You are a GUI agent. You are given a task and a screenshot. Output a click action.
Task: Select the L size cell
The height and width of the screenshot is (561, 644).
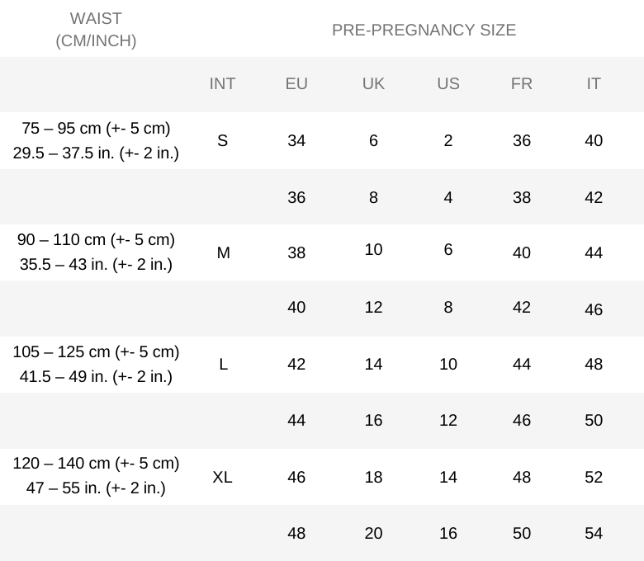click(223, 364)
